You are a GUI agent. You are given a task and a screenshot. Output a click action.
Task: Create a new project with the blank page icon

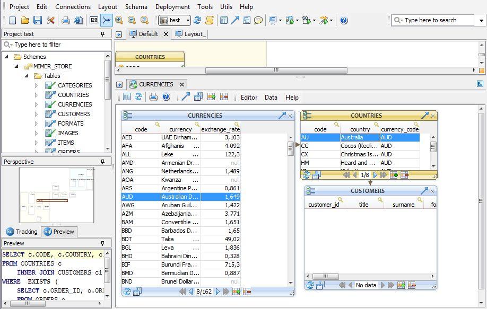(x=12, y=21)
